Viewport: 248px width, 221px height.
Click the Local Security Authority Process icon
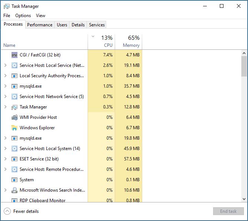tap(14, 76)
